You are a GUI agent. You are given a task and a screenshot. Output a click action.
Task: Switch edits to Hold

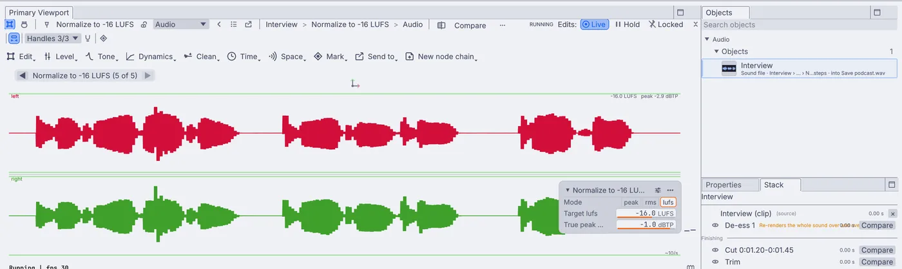(x=627, y=24)
